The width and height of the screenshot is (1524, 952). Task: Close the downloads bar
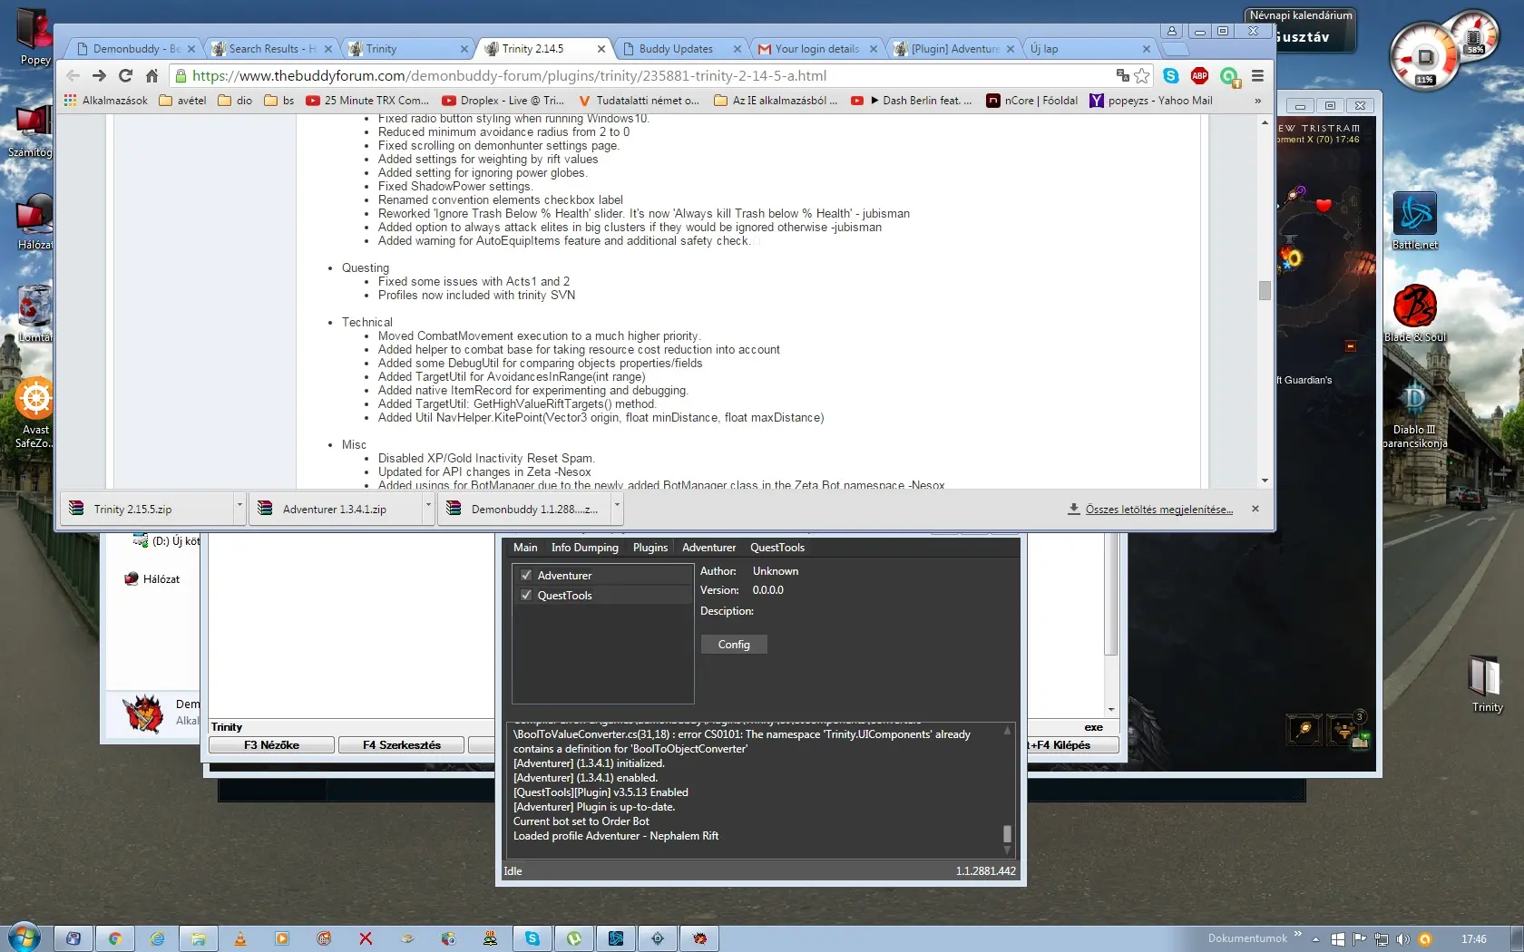point(1255,509)
